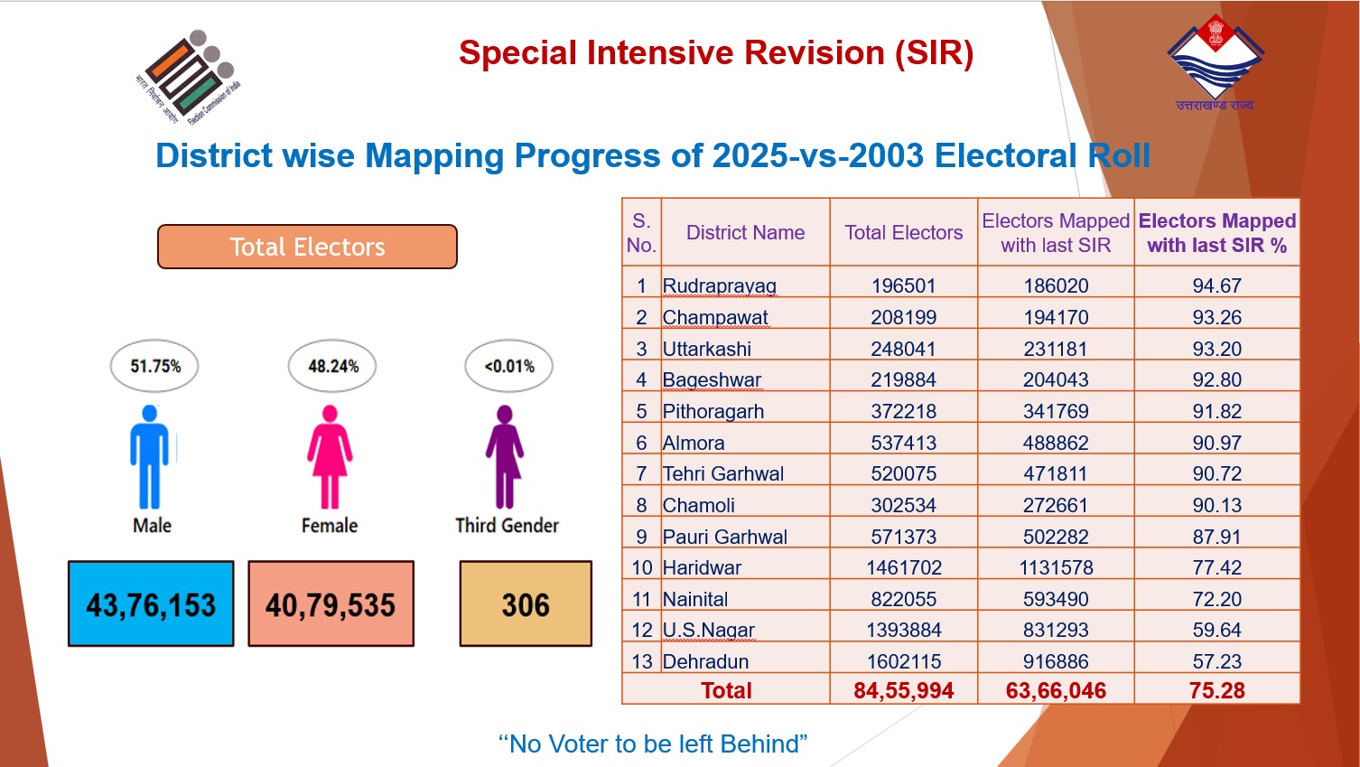Select the Rudraprayag district name cell
1360x767 pixels.
(720, 285)
